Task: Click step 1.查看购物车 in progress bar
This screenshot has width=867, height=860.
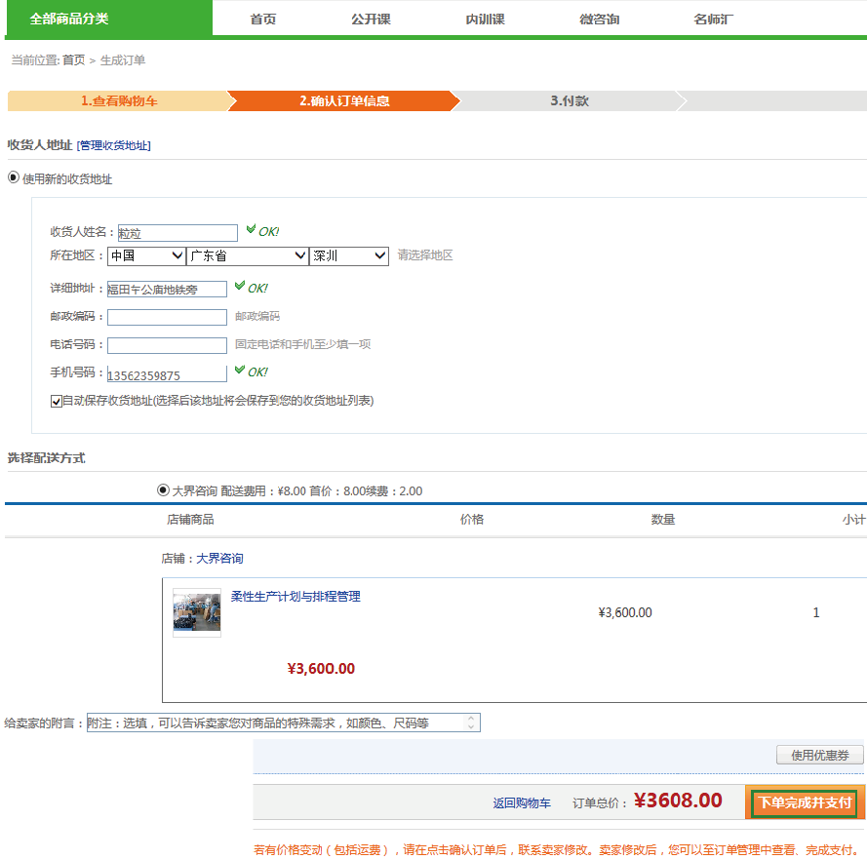Action: (x=119, y=101)
